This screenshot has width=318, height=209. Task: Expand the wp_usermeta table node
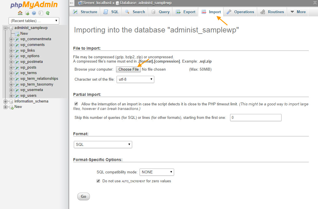click(11, 90)
